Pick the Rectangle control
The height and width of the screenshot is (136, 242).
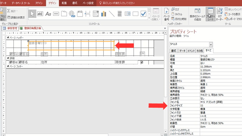pyautogui.click(x=135, y=14)
